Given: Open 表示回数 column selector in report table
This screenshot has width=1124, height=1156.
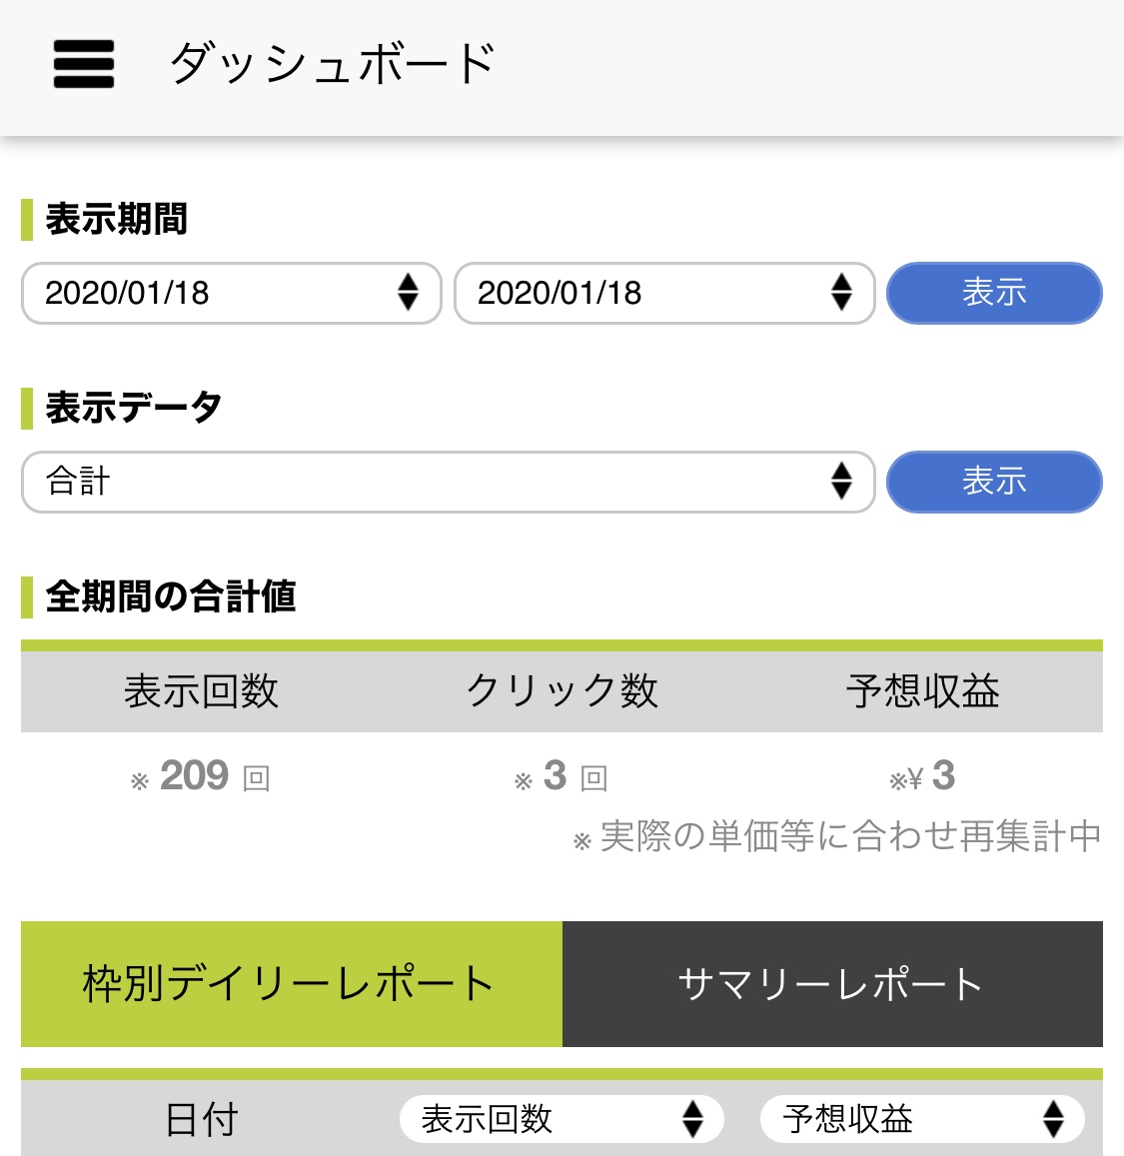Looking at the screenshot, I should (561, 1119).
